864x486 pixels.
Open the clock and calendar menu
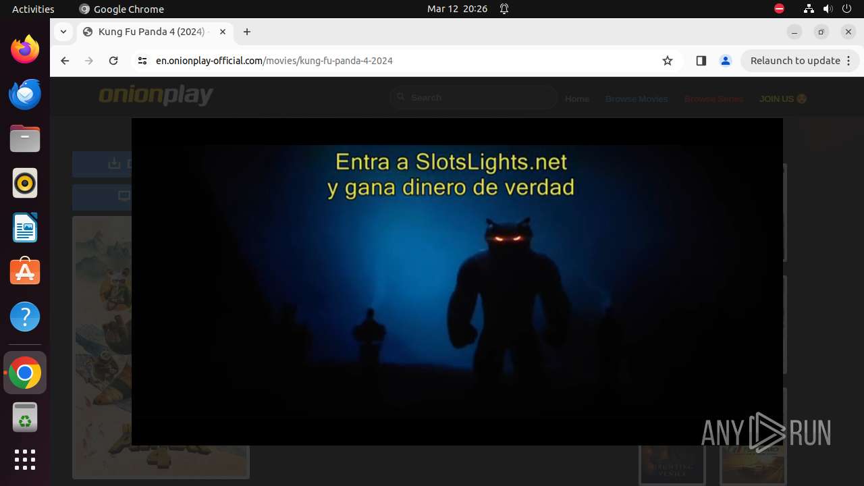tap(457, 9)
